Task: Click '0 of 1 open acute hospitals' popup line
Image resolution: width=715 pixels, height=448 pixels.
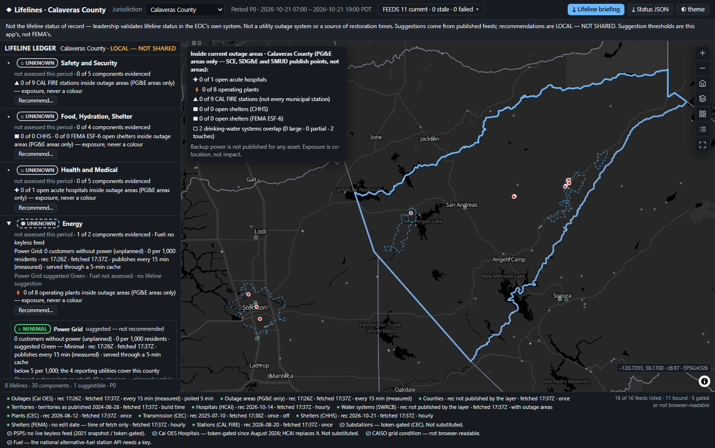Action: click(x=230, y=80)
